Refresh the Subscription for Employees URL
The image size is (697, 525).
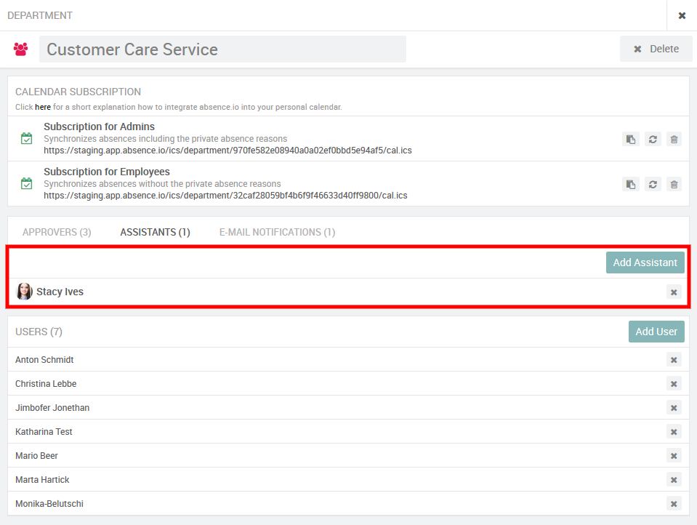click(653, 185)
